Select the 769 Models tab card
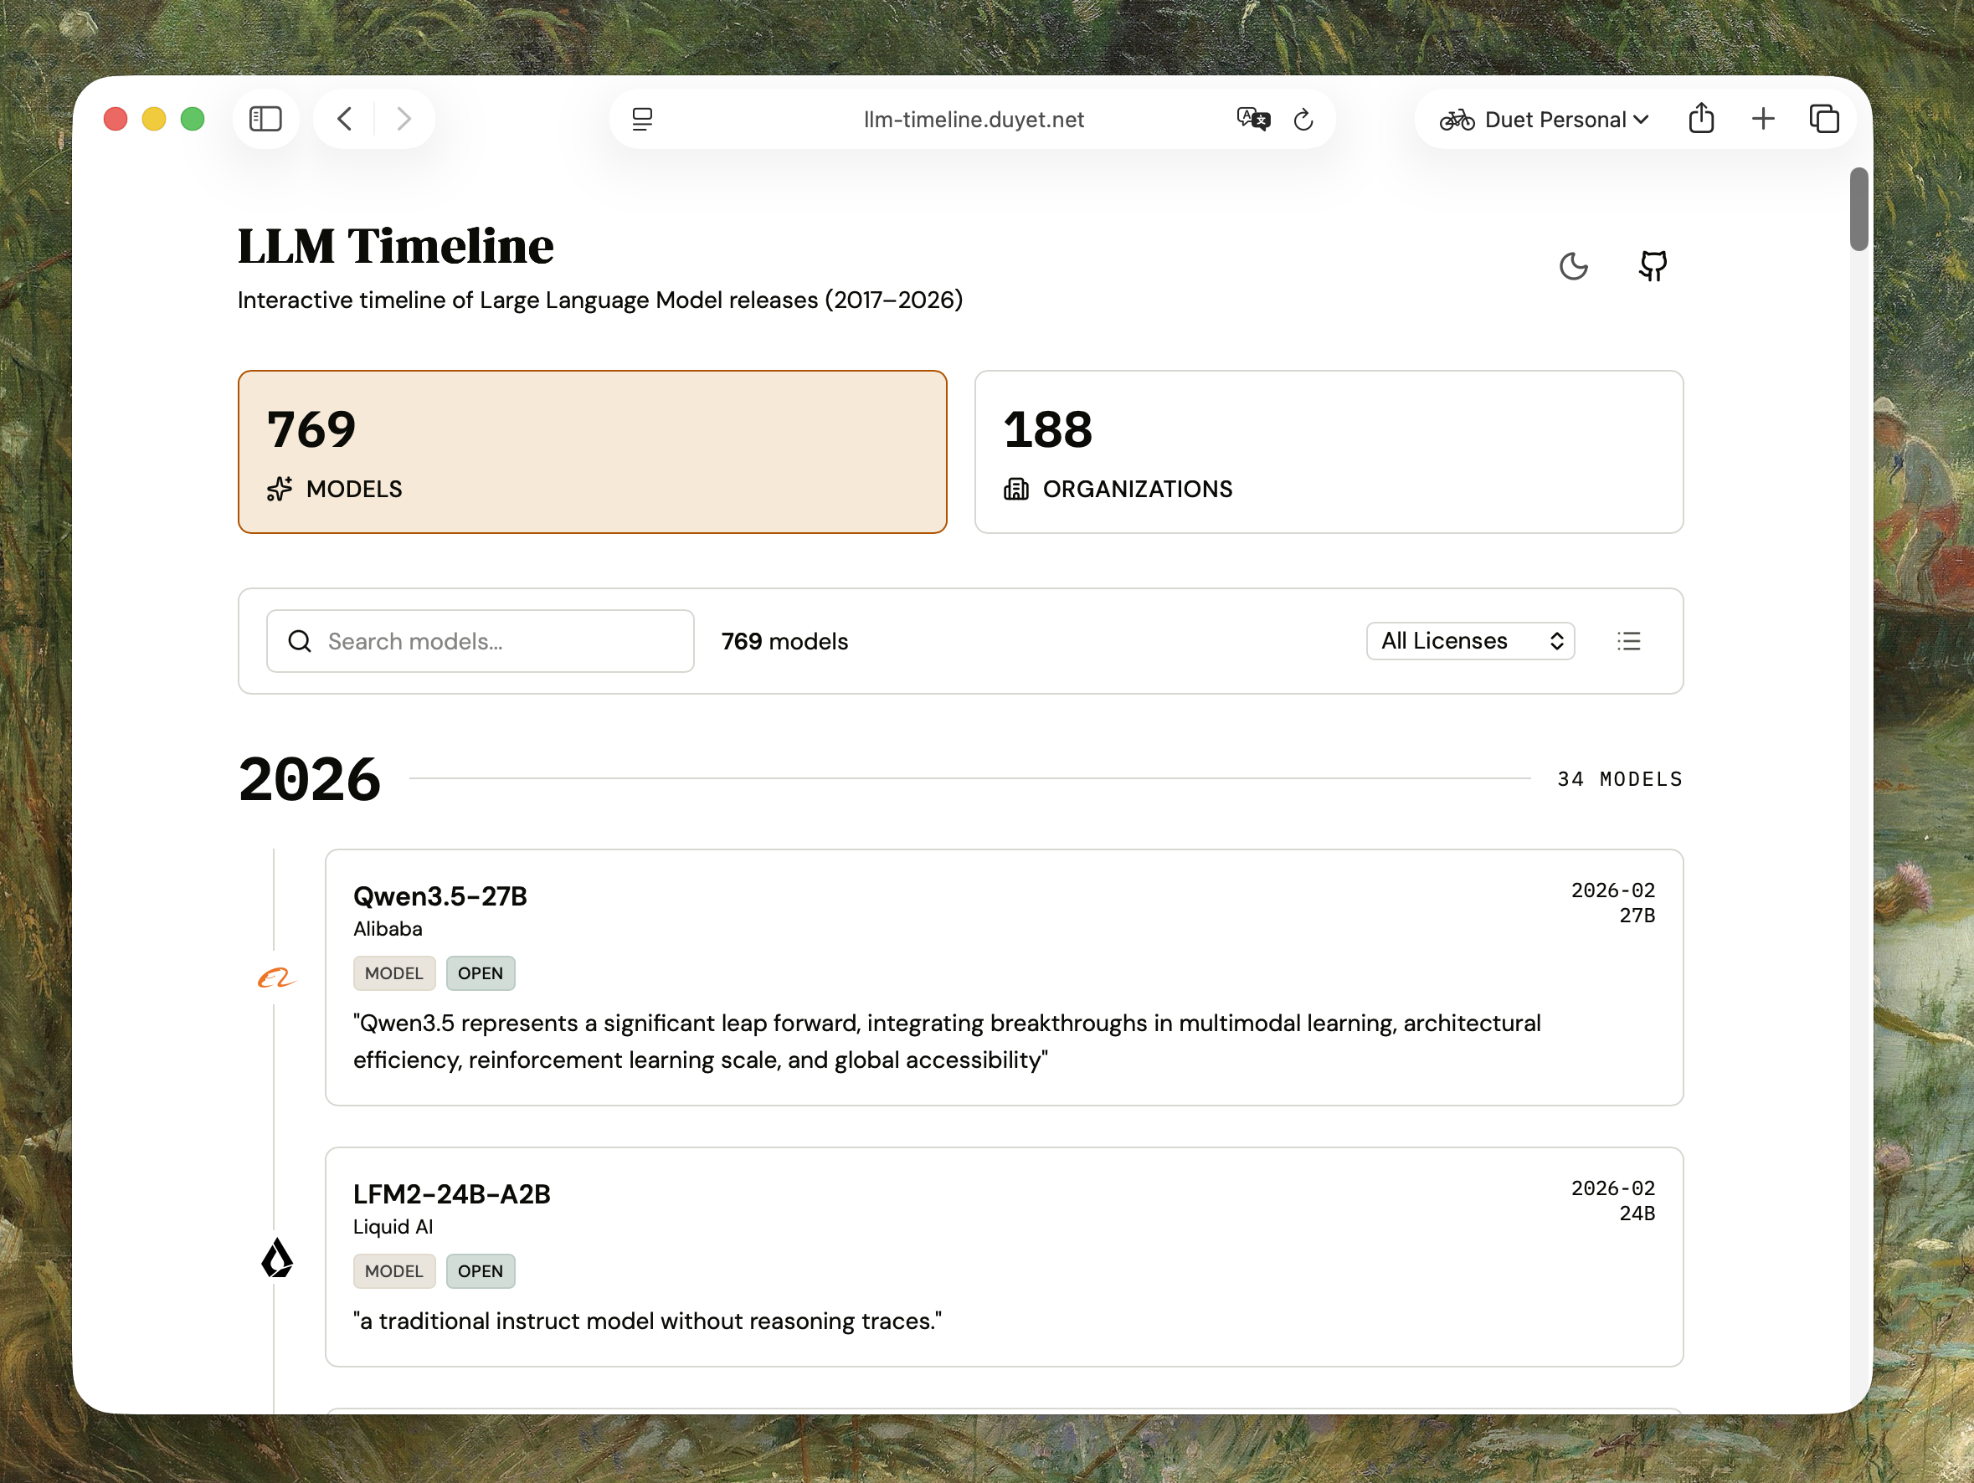Viewport: 1974px width, 1483px height. tap(592, 451)
